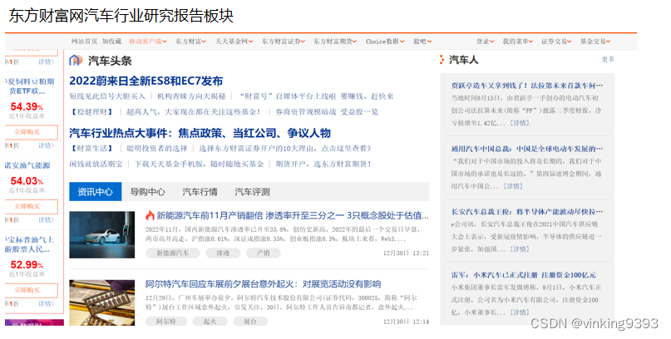Click the 阿尔特 tag pill
The height and width of the screenshot is (339, 671).
tap(166, 322)
